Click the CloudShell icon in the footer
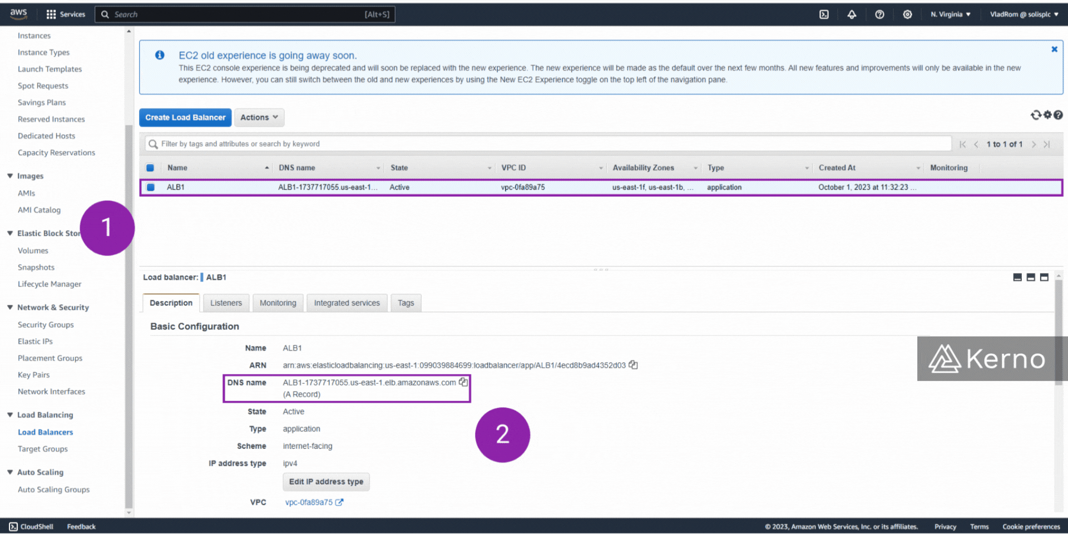 coord(13,527)
